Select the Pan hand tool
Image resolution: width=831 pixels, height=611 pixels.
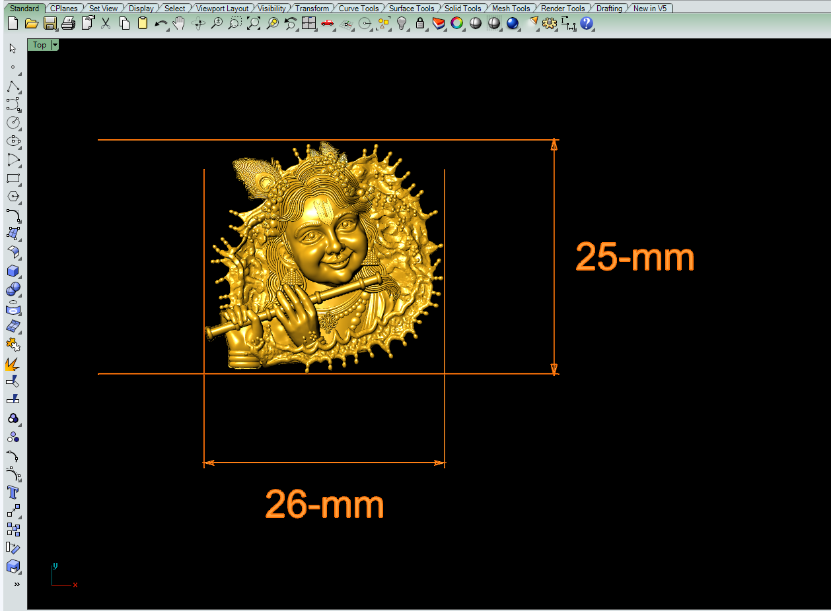pyautogui.click(x=178, y=23)
